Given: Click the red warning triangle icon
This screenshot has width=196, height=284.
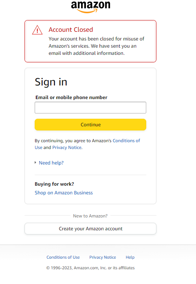Looking at the screenshot, I should tap(37, 30).
